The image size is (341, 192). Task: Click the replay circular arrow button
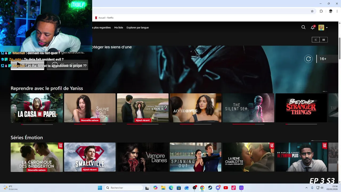click(x=308, y=59)
